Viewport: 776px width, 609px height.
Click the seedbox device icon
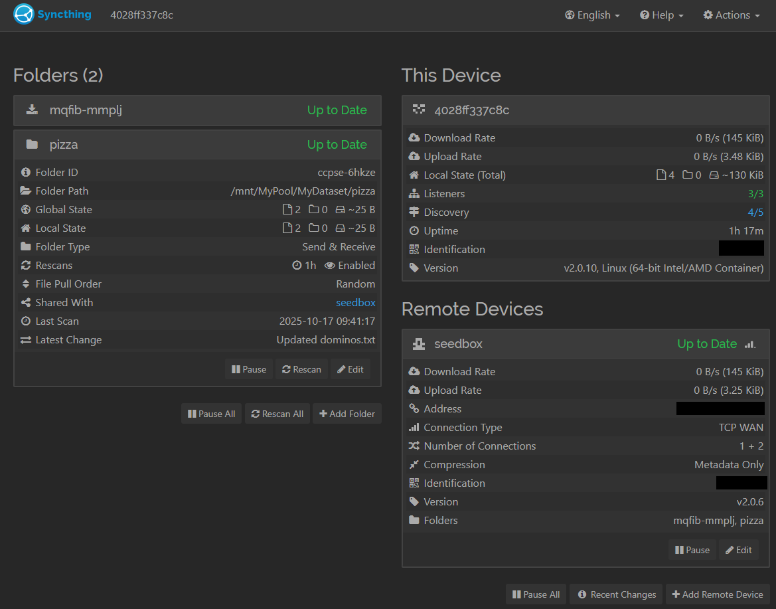click(419, 344)
